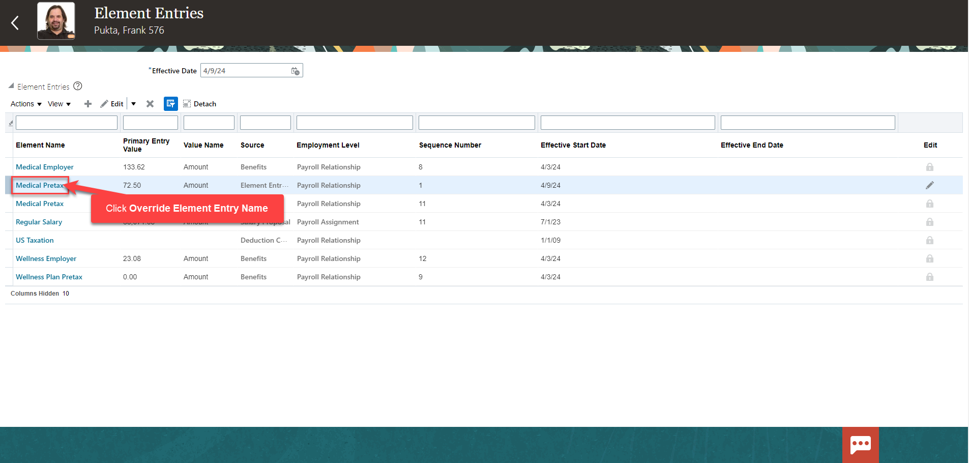Select the 4/9/24 start date cell
969x463 pixels.
(x=550, y=185)
